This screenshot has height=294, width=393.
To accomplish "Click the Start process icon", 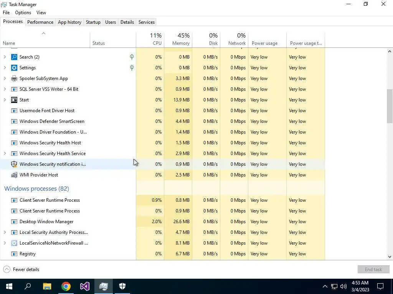I will [x=14, y=100].
